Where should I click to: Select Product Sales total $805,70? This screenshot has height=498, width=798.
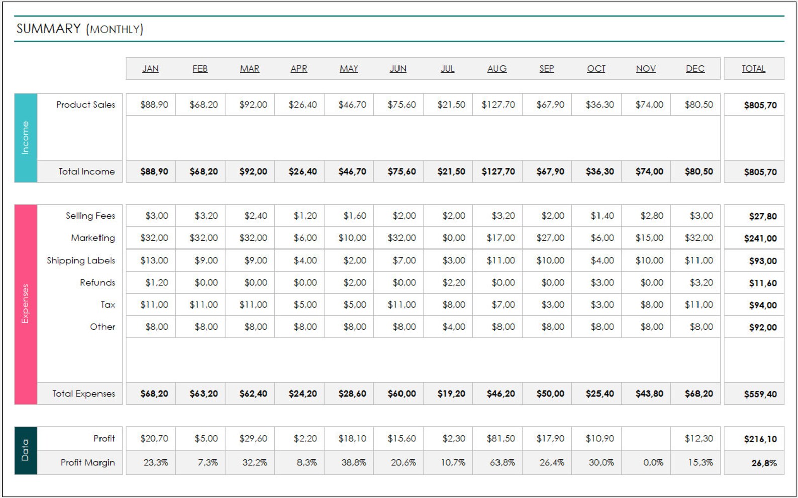coord(754,105)
